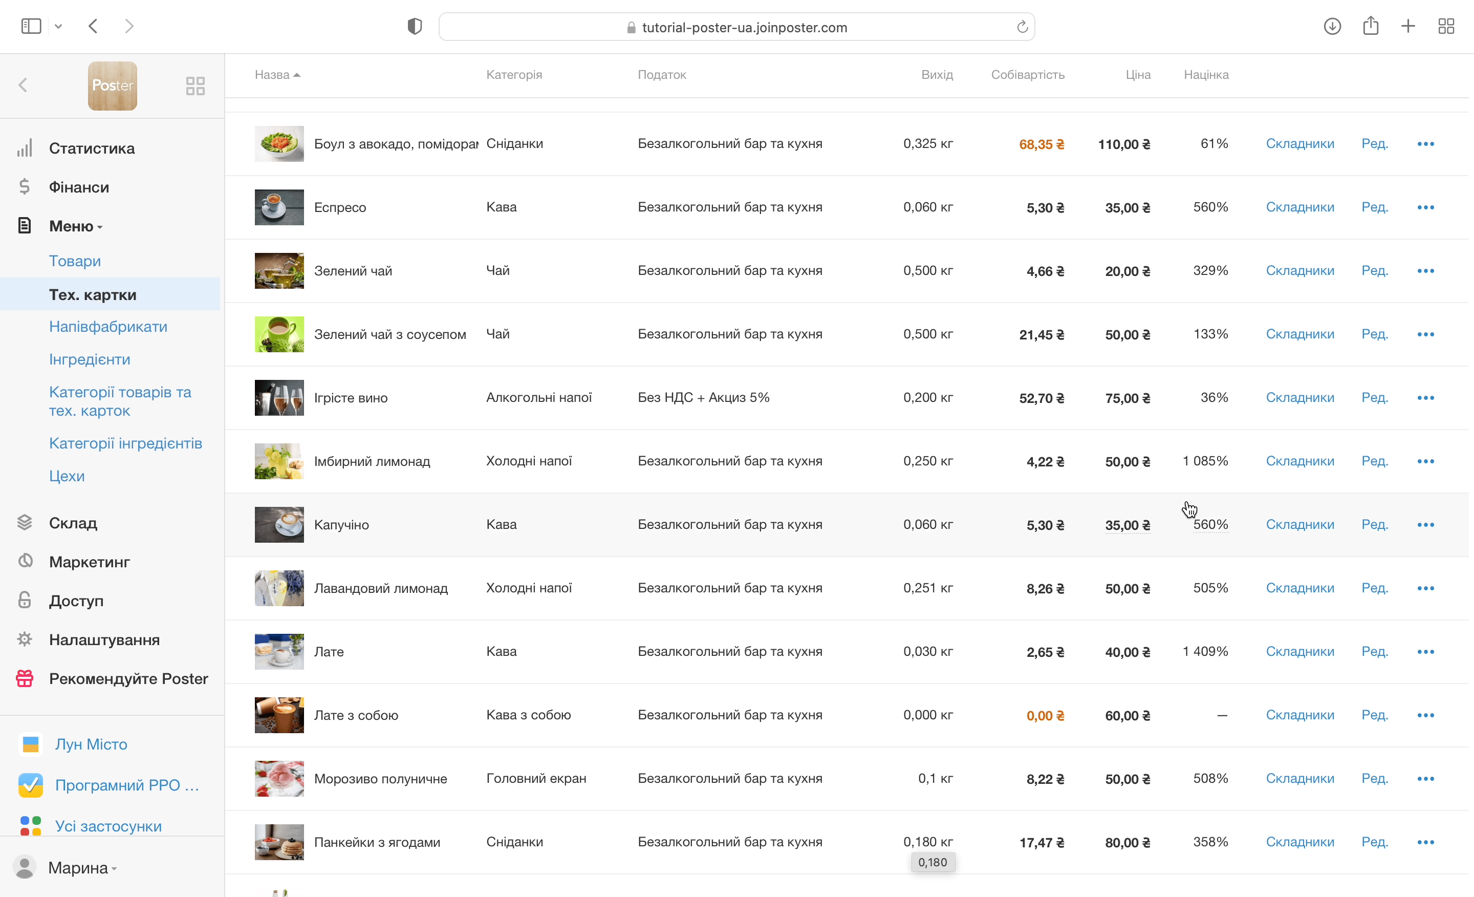View Складники for Ігристе вино
This screenshot has width=1474, height=897.
(1299, 397)
